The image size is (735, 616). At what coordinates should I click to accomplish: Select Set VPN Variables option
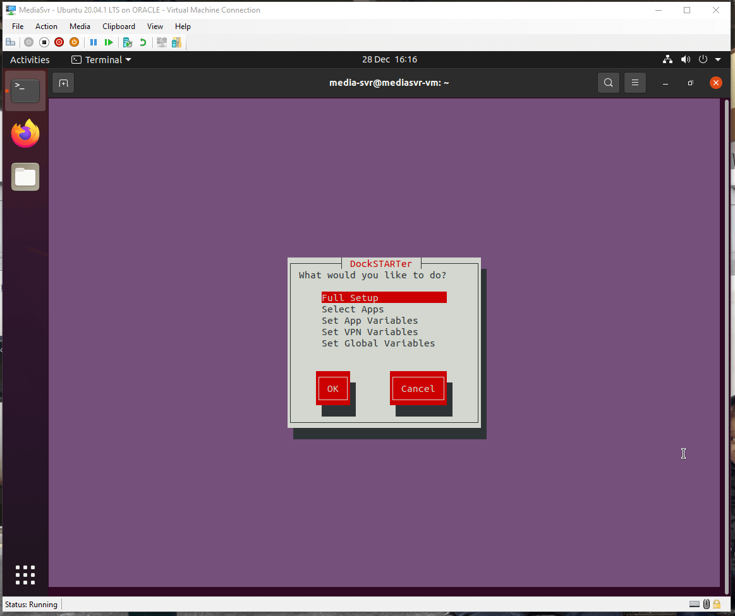click(369, 332)
